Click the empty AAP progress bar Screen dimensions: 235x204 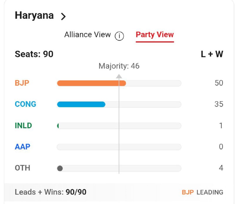tap(119, 147)
